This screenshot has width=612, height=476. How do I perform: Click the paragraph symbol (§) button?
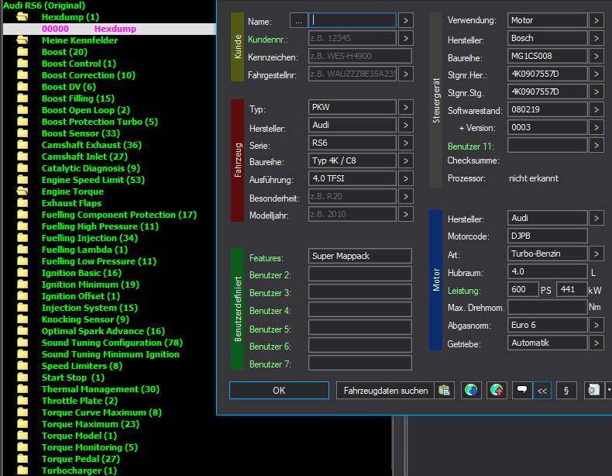click(x=566, y=390)
